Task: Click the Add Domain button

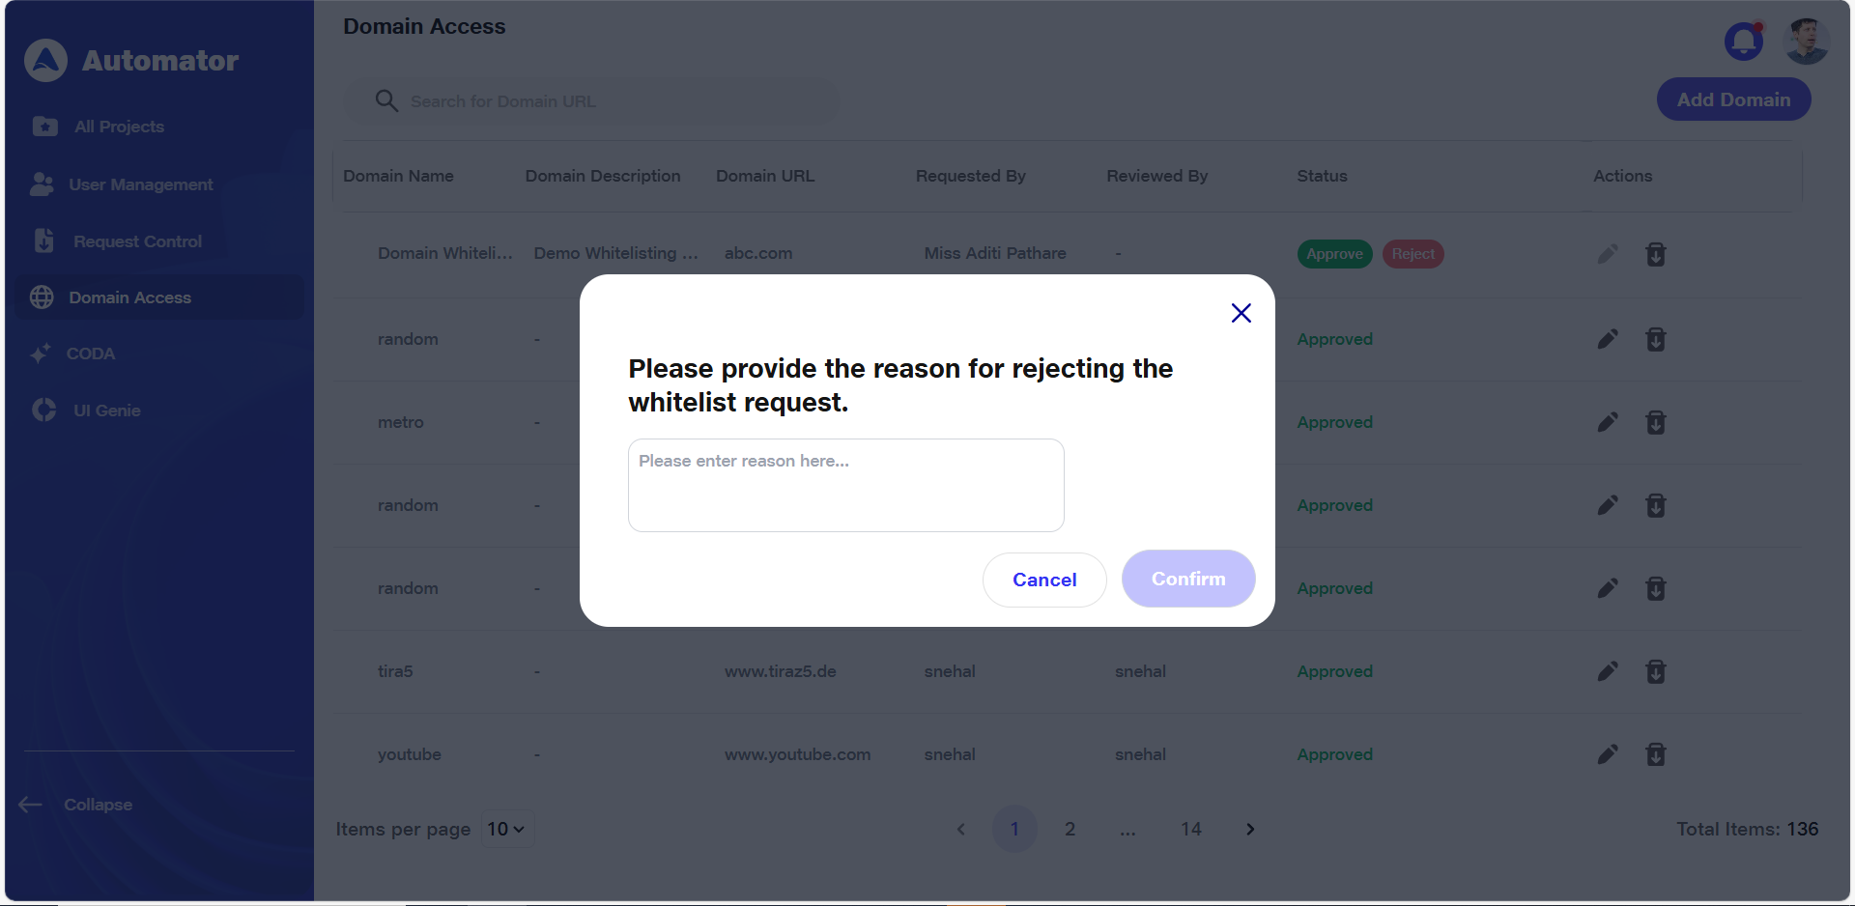Action: (1733, 99)
